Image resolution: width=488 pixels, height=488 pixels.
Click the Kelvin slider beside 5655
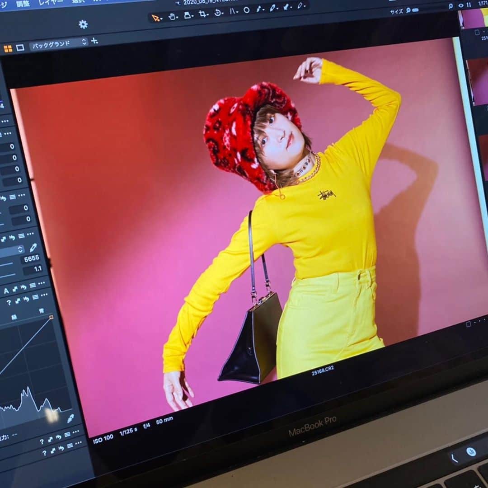coord(6,264)
